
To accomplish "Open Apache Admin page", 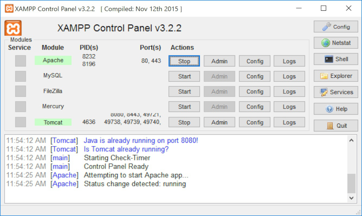I will click(x=219, y=61).
